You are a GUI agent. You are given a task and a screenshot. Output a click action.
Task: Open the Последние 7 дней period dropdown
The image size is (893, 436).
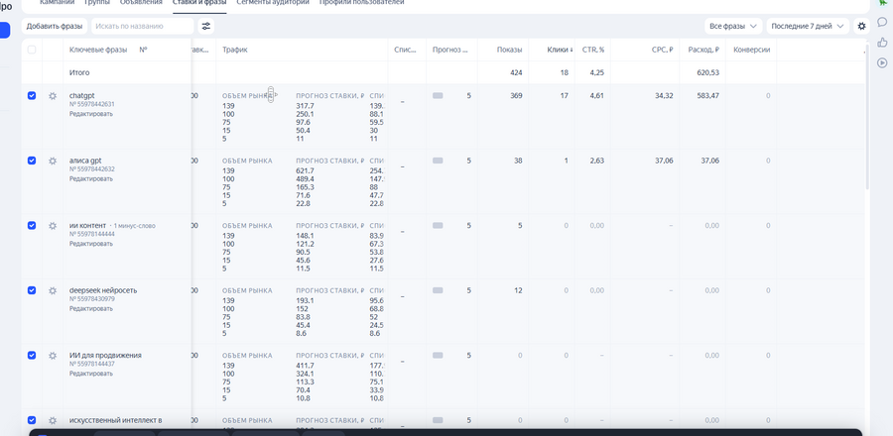point(808,26)
